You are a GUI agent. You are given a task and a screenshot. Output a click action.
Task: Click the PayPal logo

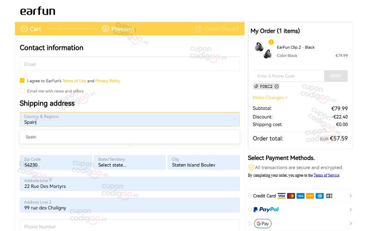click(266, 209)
